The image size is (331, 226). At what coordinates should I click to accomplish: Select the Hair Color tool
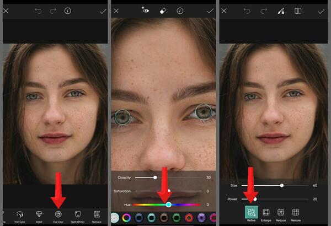pos(20,217)
